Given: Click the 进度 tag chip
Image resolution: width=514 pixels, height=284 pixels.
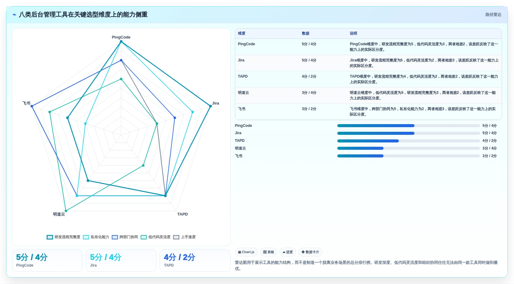Looking at the screenshot, I should point(288,252).
